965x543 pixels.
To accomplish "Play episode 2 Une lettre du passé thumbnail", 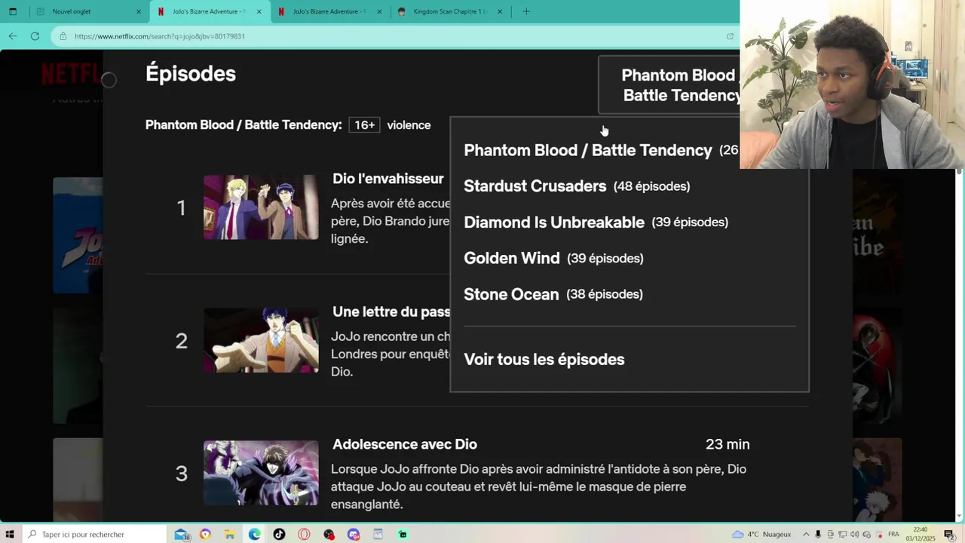I will click(261, 340).
